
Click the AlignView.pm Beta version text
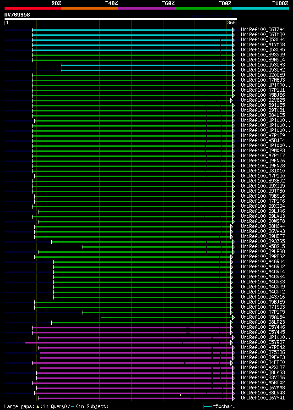pyautogui.click(x=210, y=16)
